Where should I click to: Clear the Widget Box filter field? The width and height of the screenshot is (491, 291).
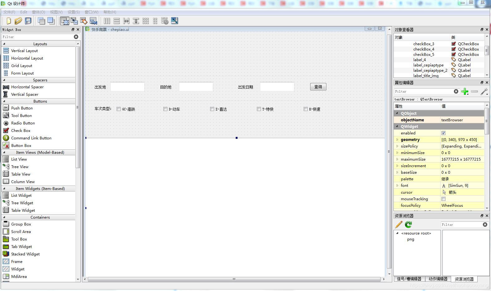(76, 37)
